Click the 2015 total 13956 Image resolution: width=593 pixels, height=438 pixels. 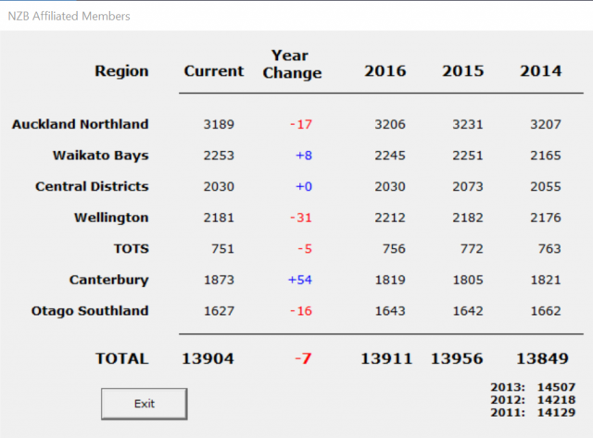tap(457, 358)
